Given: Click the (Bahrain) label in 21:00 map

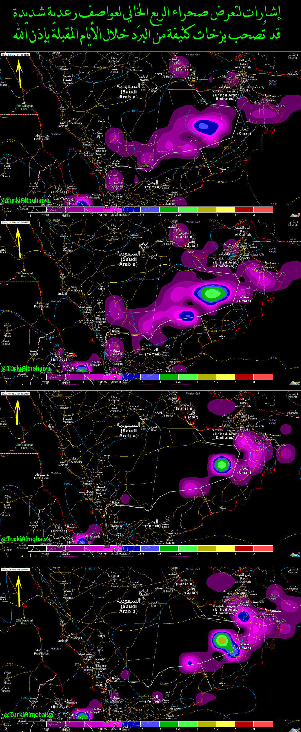Looking at the screenshot, I should pos(185,69).
